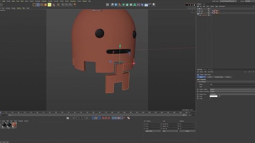Select the orange skin material swatch
Image resolution: width=255 pixels, height=143 pixels.
click(14, 125)
